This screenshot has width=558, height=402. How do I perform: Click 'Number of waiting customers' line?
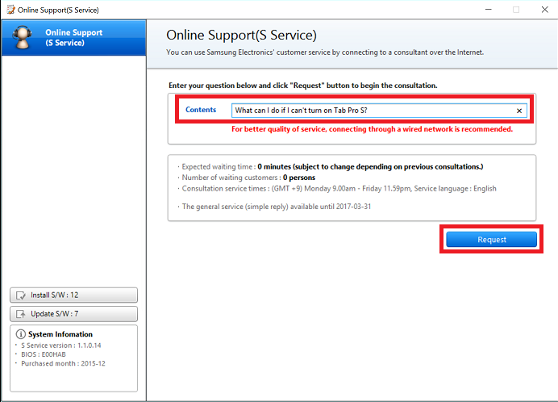(x=248, y=178)
